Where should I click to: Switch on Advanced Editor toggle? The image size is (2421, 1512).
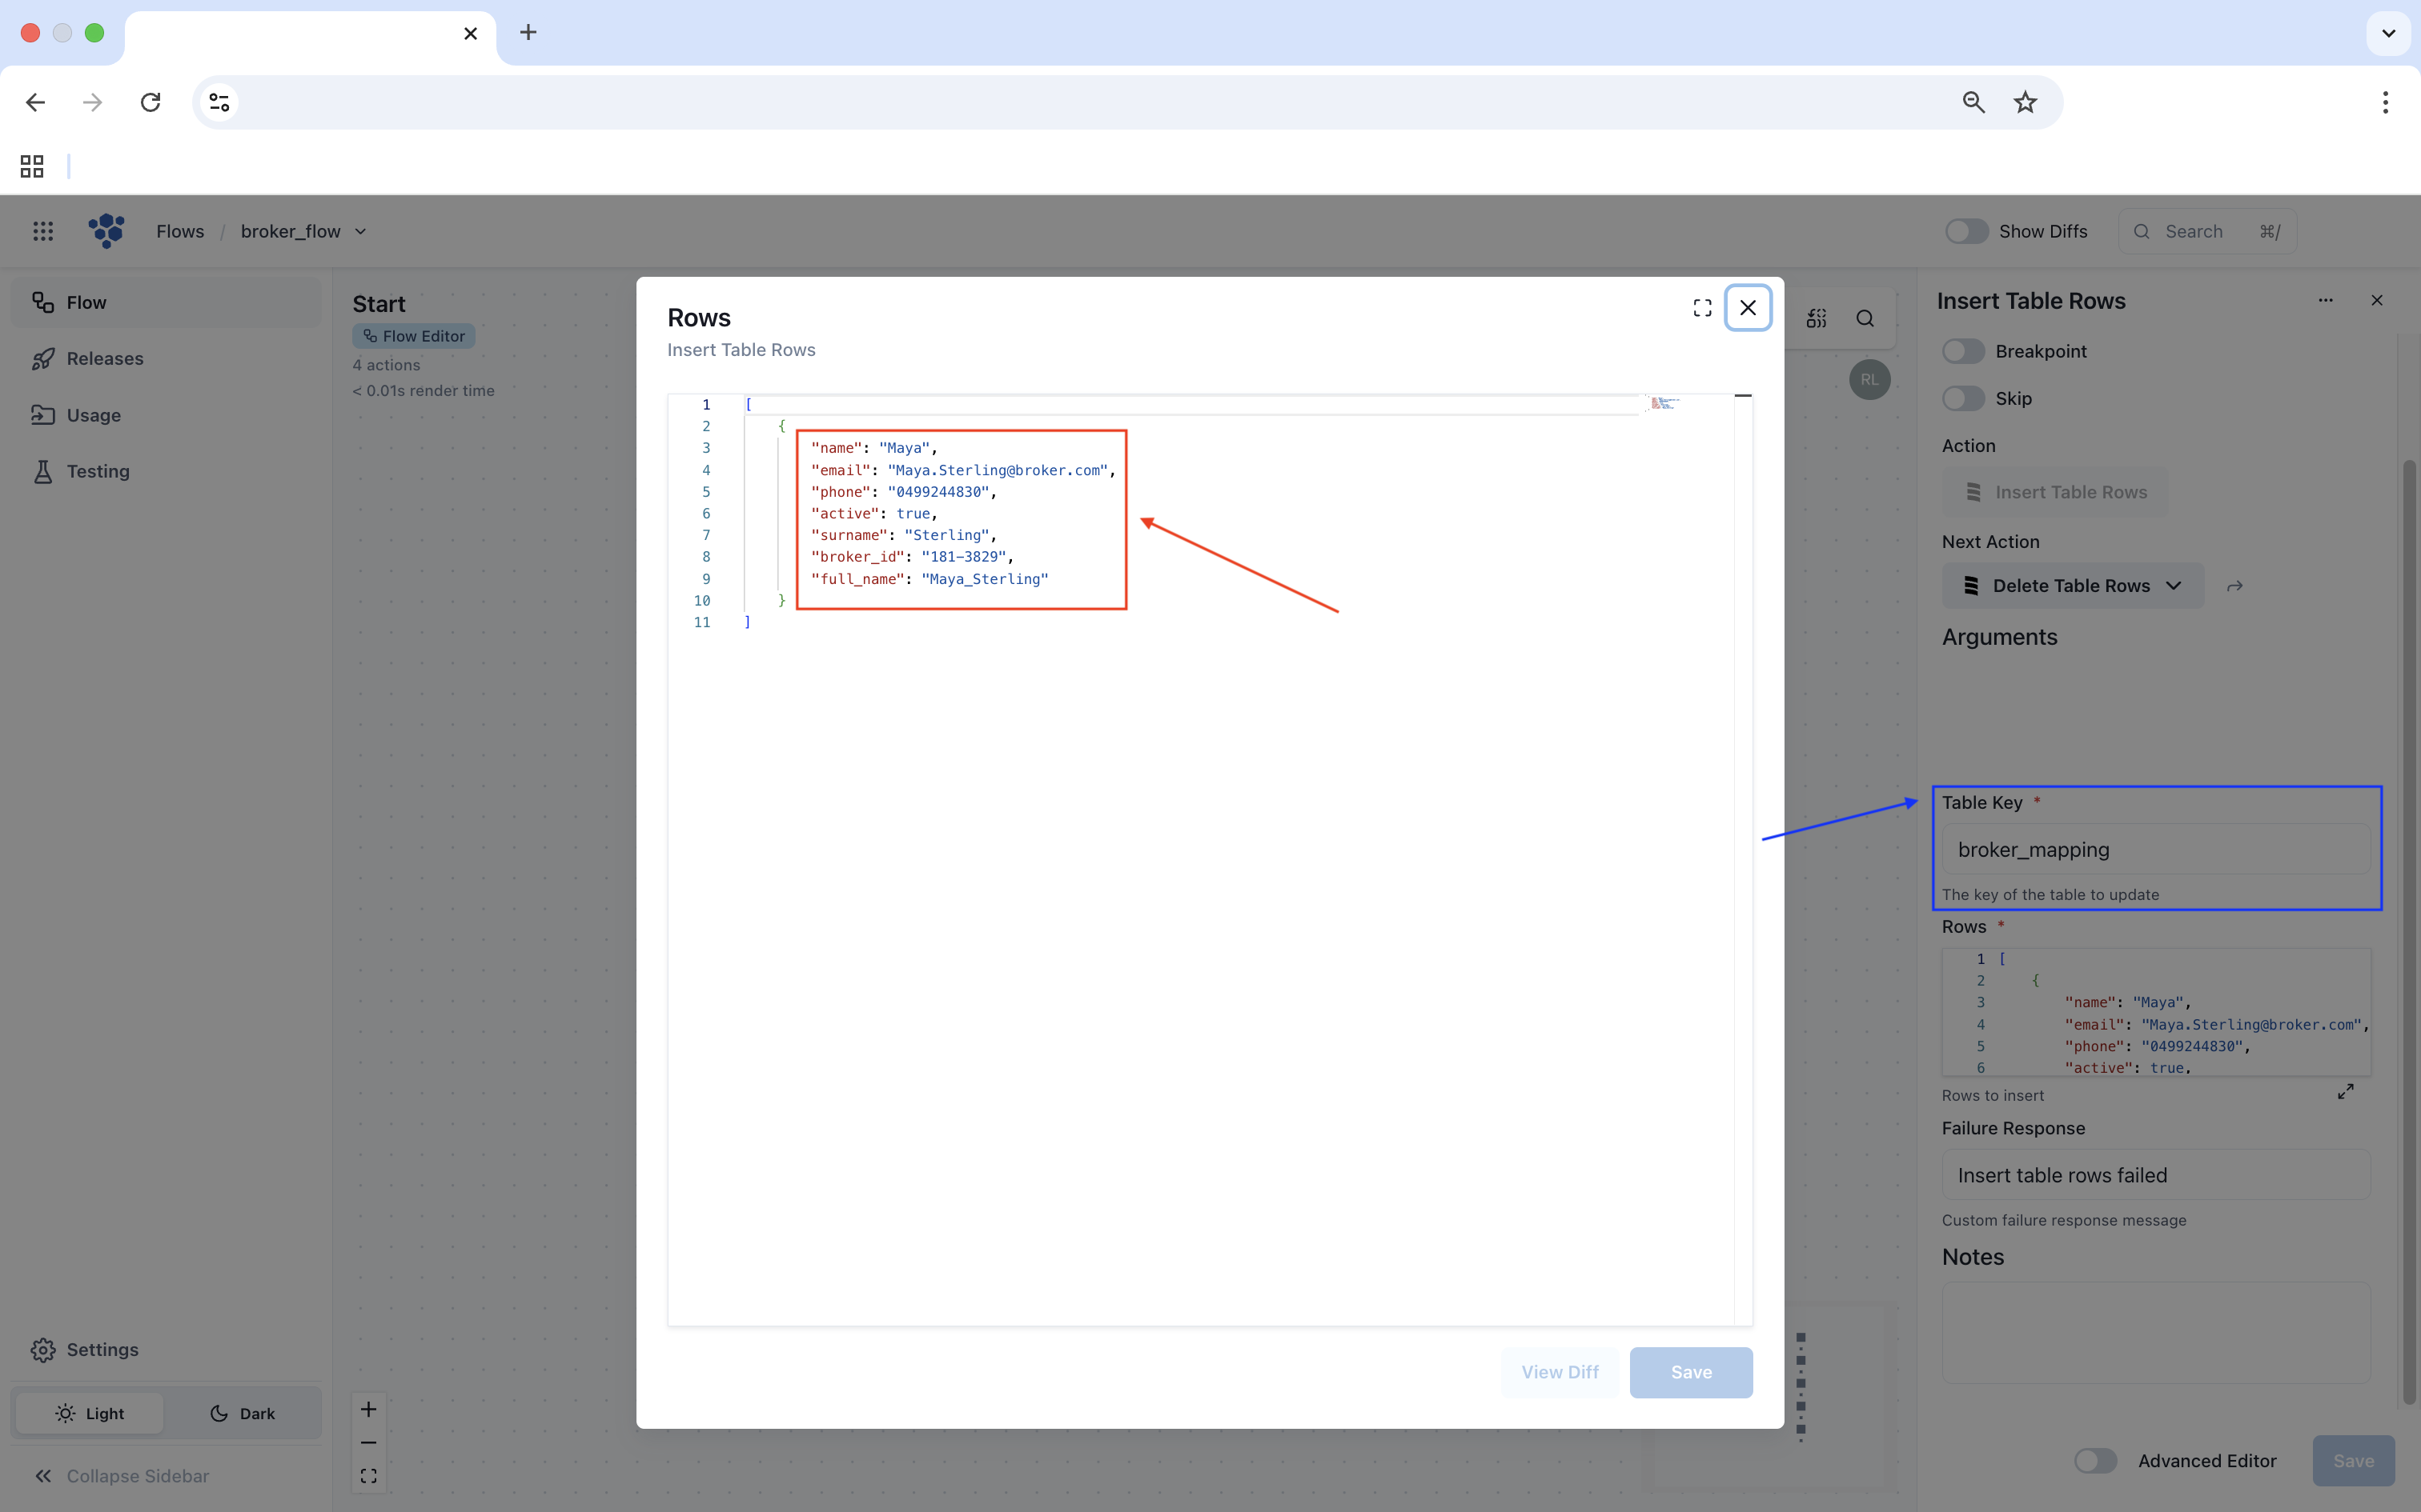click(x=2095, y=1461)
